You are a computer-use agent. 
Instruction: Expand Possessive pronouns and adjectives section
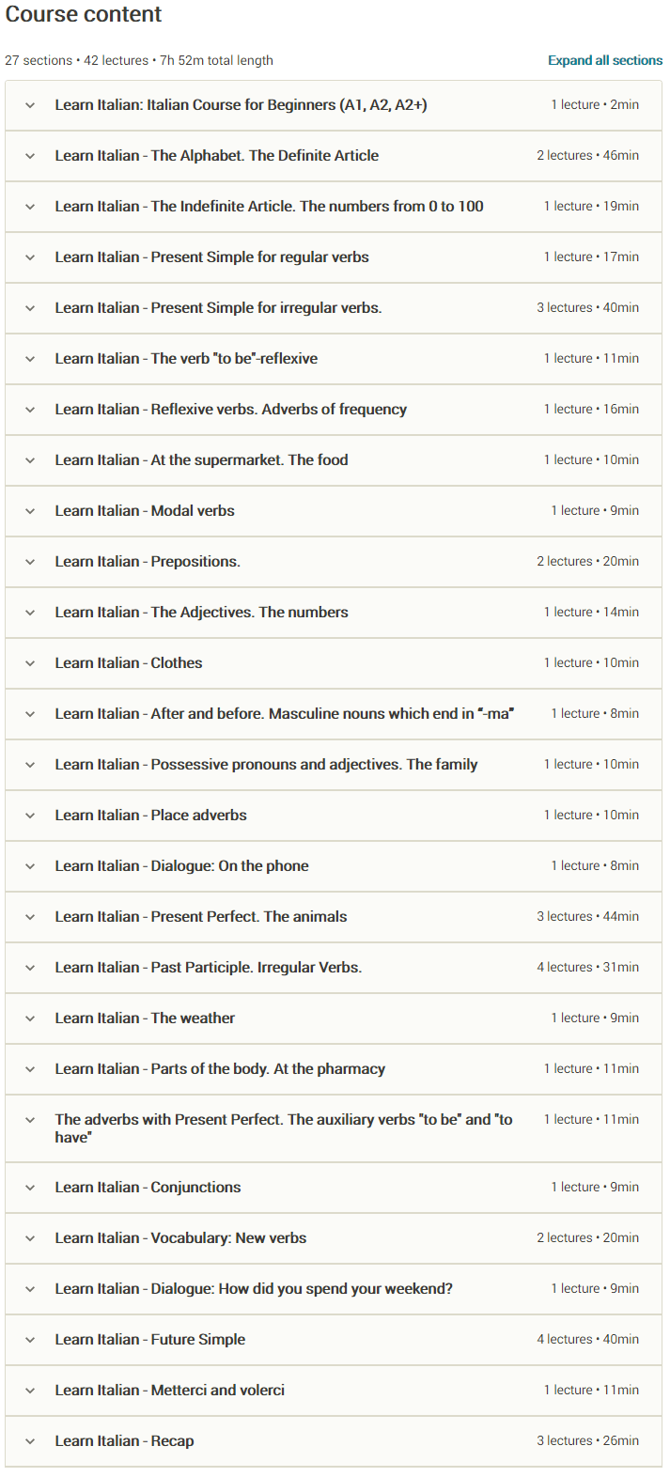266,765
